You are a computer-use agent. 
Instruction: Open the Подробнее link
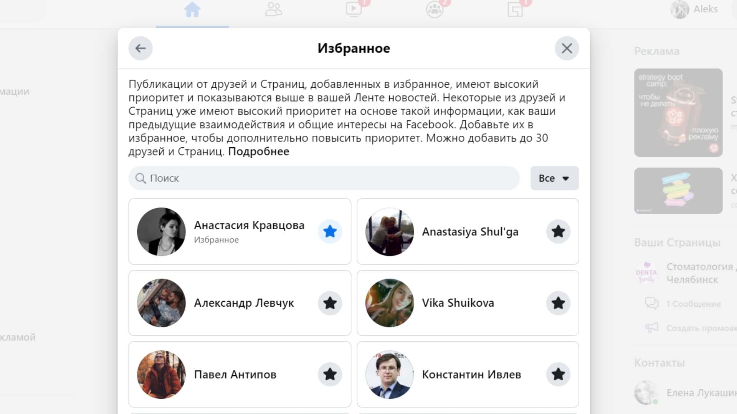(x=259, y=151)
